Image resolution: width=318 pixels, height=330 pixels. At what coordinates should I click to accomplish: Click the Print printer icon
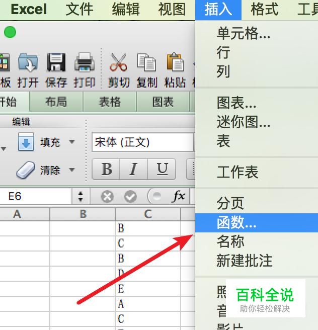[85, 62]
